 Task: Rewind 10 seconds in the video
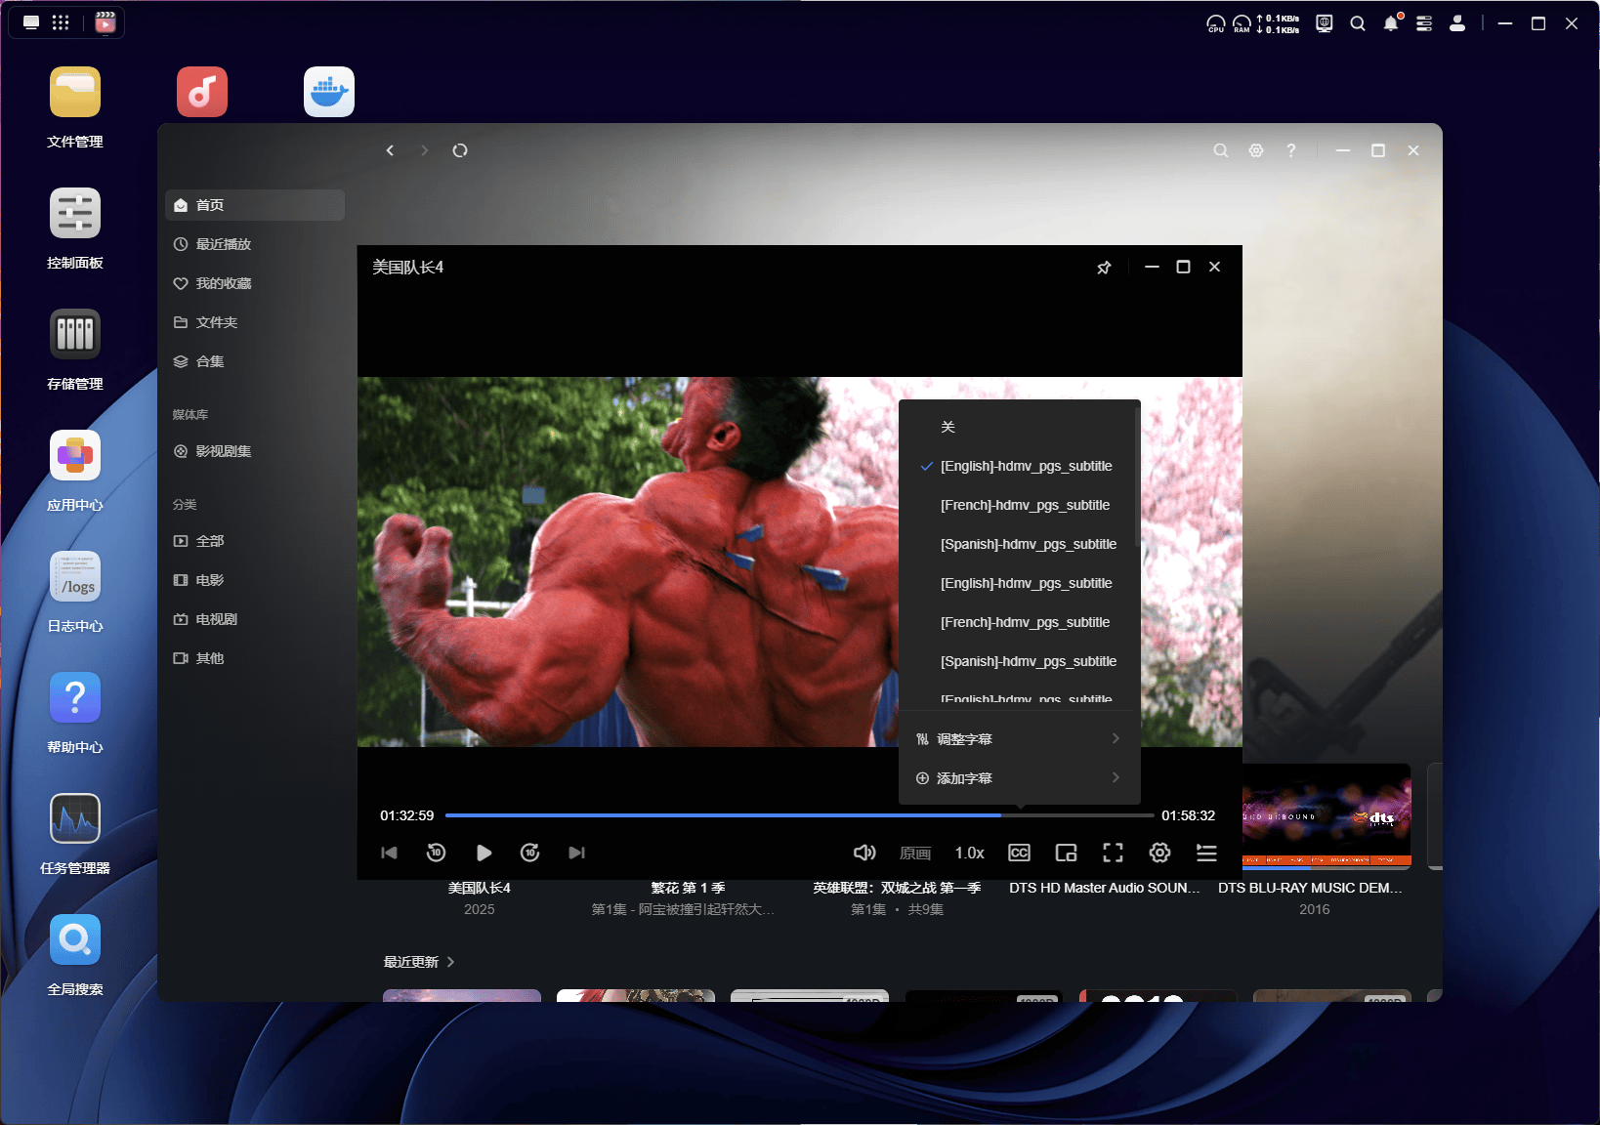point(437,853)
